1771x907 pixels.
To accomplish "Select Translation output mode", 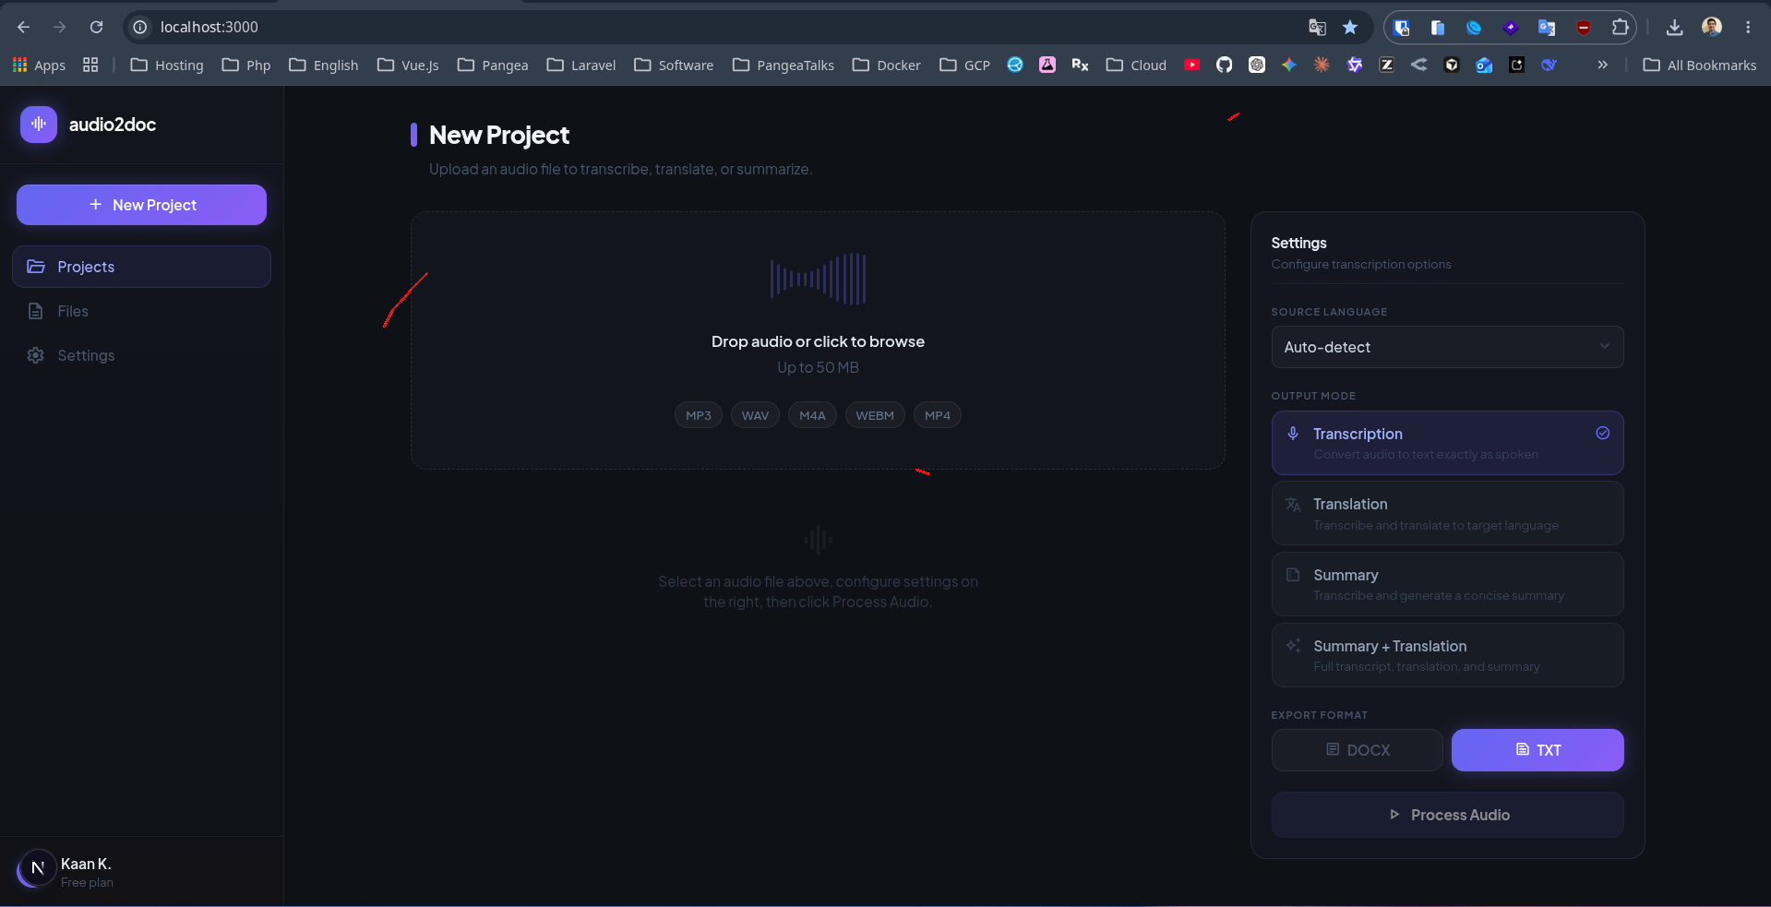I will 1447,513.
